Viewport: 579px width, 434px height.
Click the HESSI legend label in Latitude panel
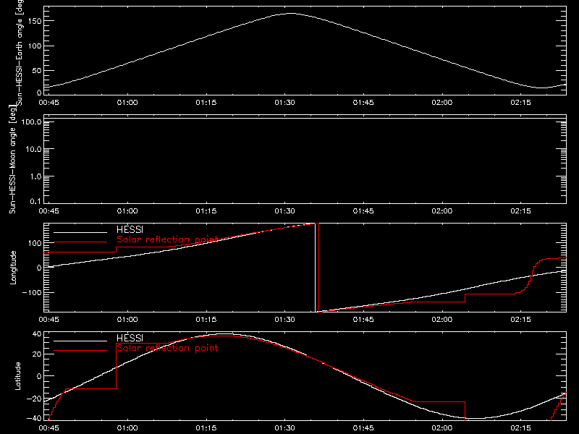pyautogui.click(x=130, y=339)
